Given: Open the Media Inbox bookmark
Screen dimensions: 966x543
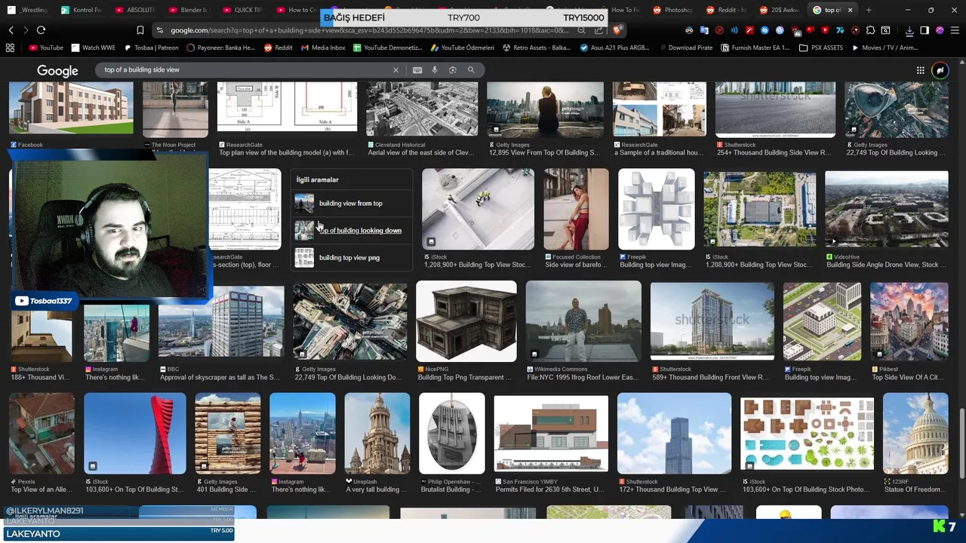Looking at the screenshot, I should coord(322,48).
